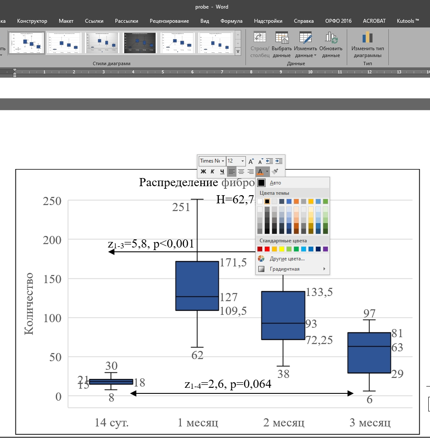Click the gradient square icon
430x438 pixels.
(x=261, y=269)
